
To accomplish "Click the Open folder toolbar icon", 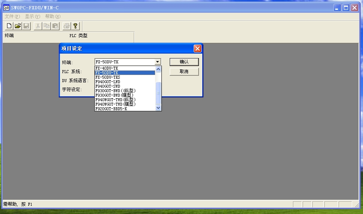I will (x=18, y=26).
